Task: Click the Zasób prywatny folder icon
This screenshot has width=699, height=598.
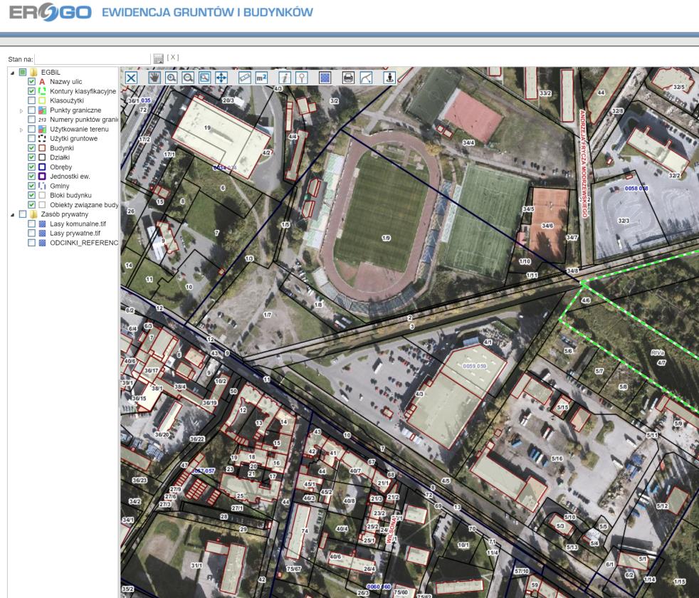Action: 33,214
